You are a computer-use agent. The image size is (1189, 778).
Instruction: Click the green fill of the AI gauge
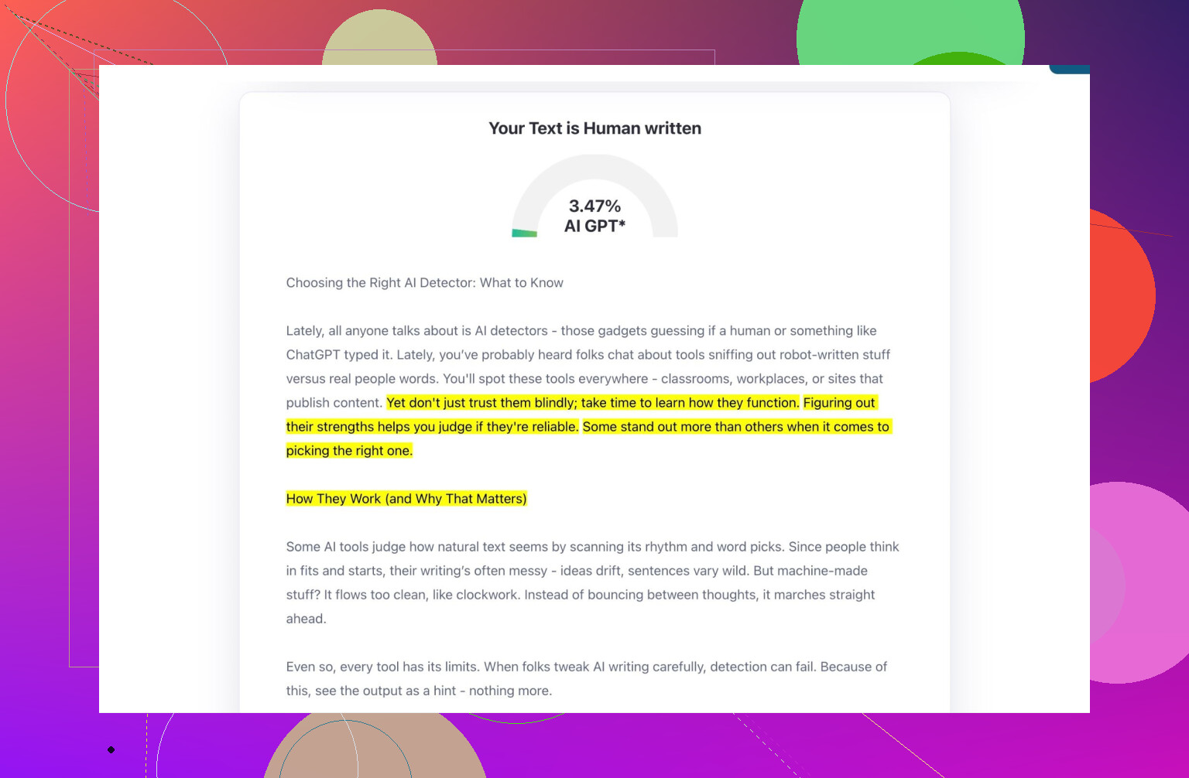pyautogui.click(x=525, y=233)
